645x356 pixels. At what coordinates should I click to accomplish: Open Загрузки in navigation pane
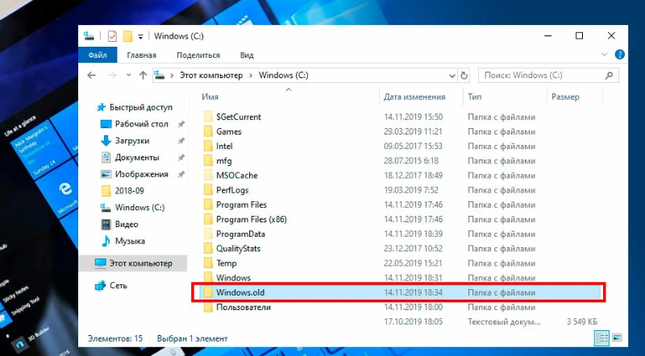click(x=132, y=141)
